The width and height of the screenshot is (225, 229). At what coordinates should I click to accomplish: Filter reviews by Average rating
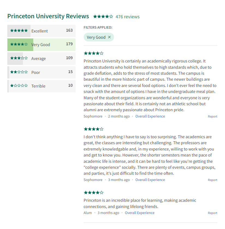(x=41, y=59)
